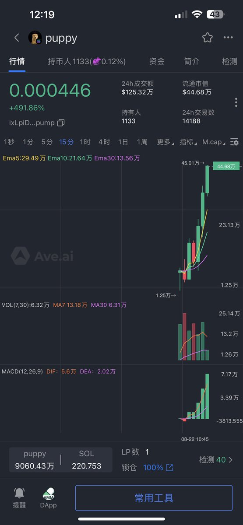Copy the ixLpiD...pump contract address

[x=61, y=123]
